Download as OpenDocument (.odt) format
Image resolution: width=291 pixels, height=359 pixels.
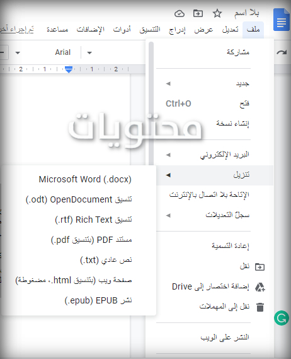click(x=79, y=199)
